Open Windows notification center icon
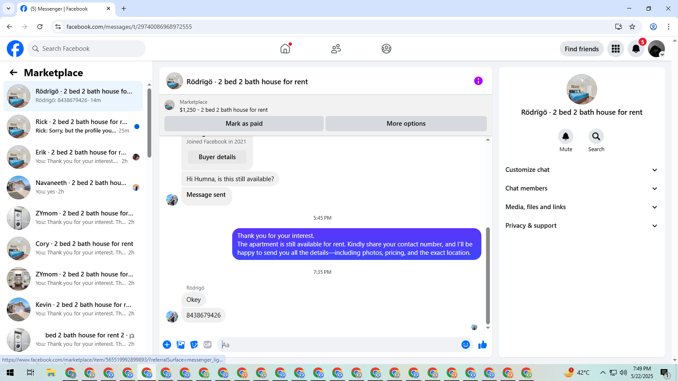678x381 pixels. [x=664, y=373]
